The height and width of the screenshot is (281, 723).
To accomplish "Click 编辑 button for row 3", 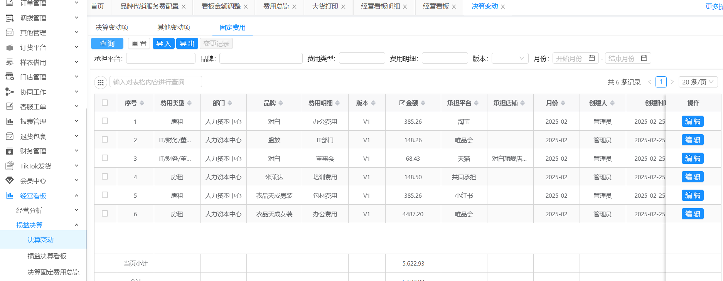I will pos(693,158).
